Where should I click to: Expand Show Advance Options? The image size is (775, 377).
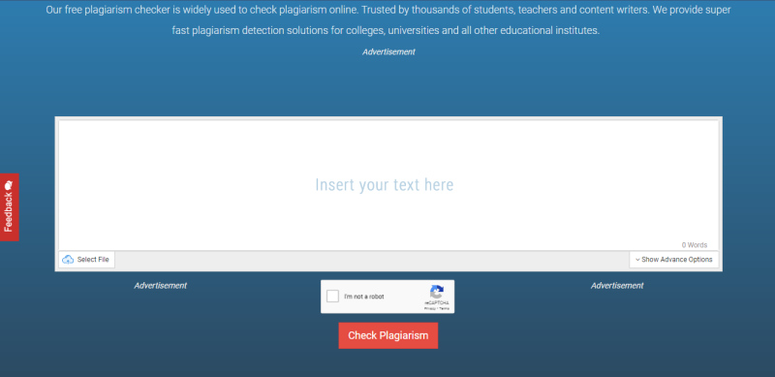pyautogui.click(x=673, y=260)
